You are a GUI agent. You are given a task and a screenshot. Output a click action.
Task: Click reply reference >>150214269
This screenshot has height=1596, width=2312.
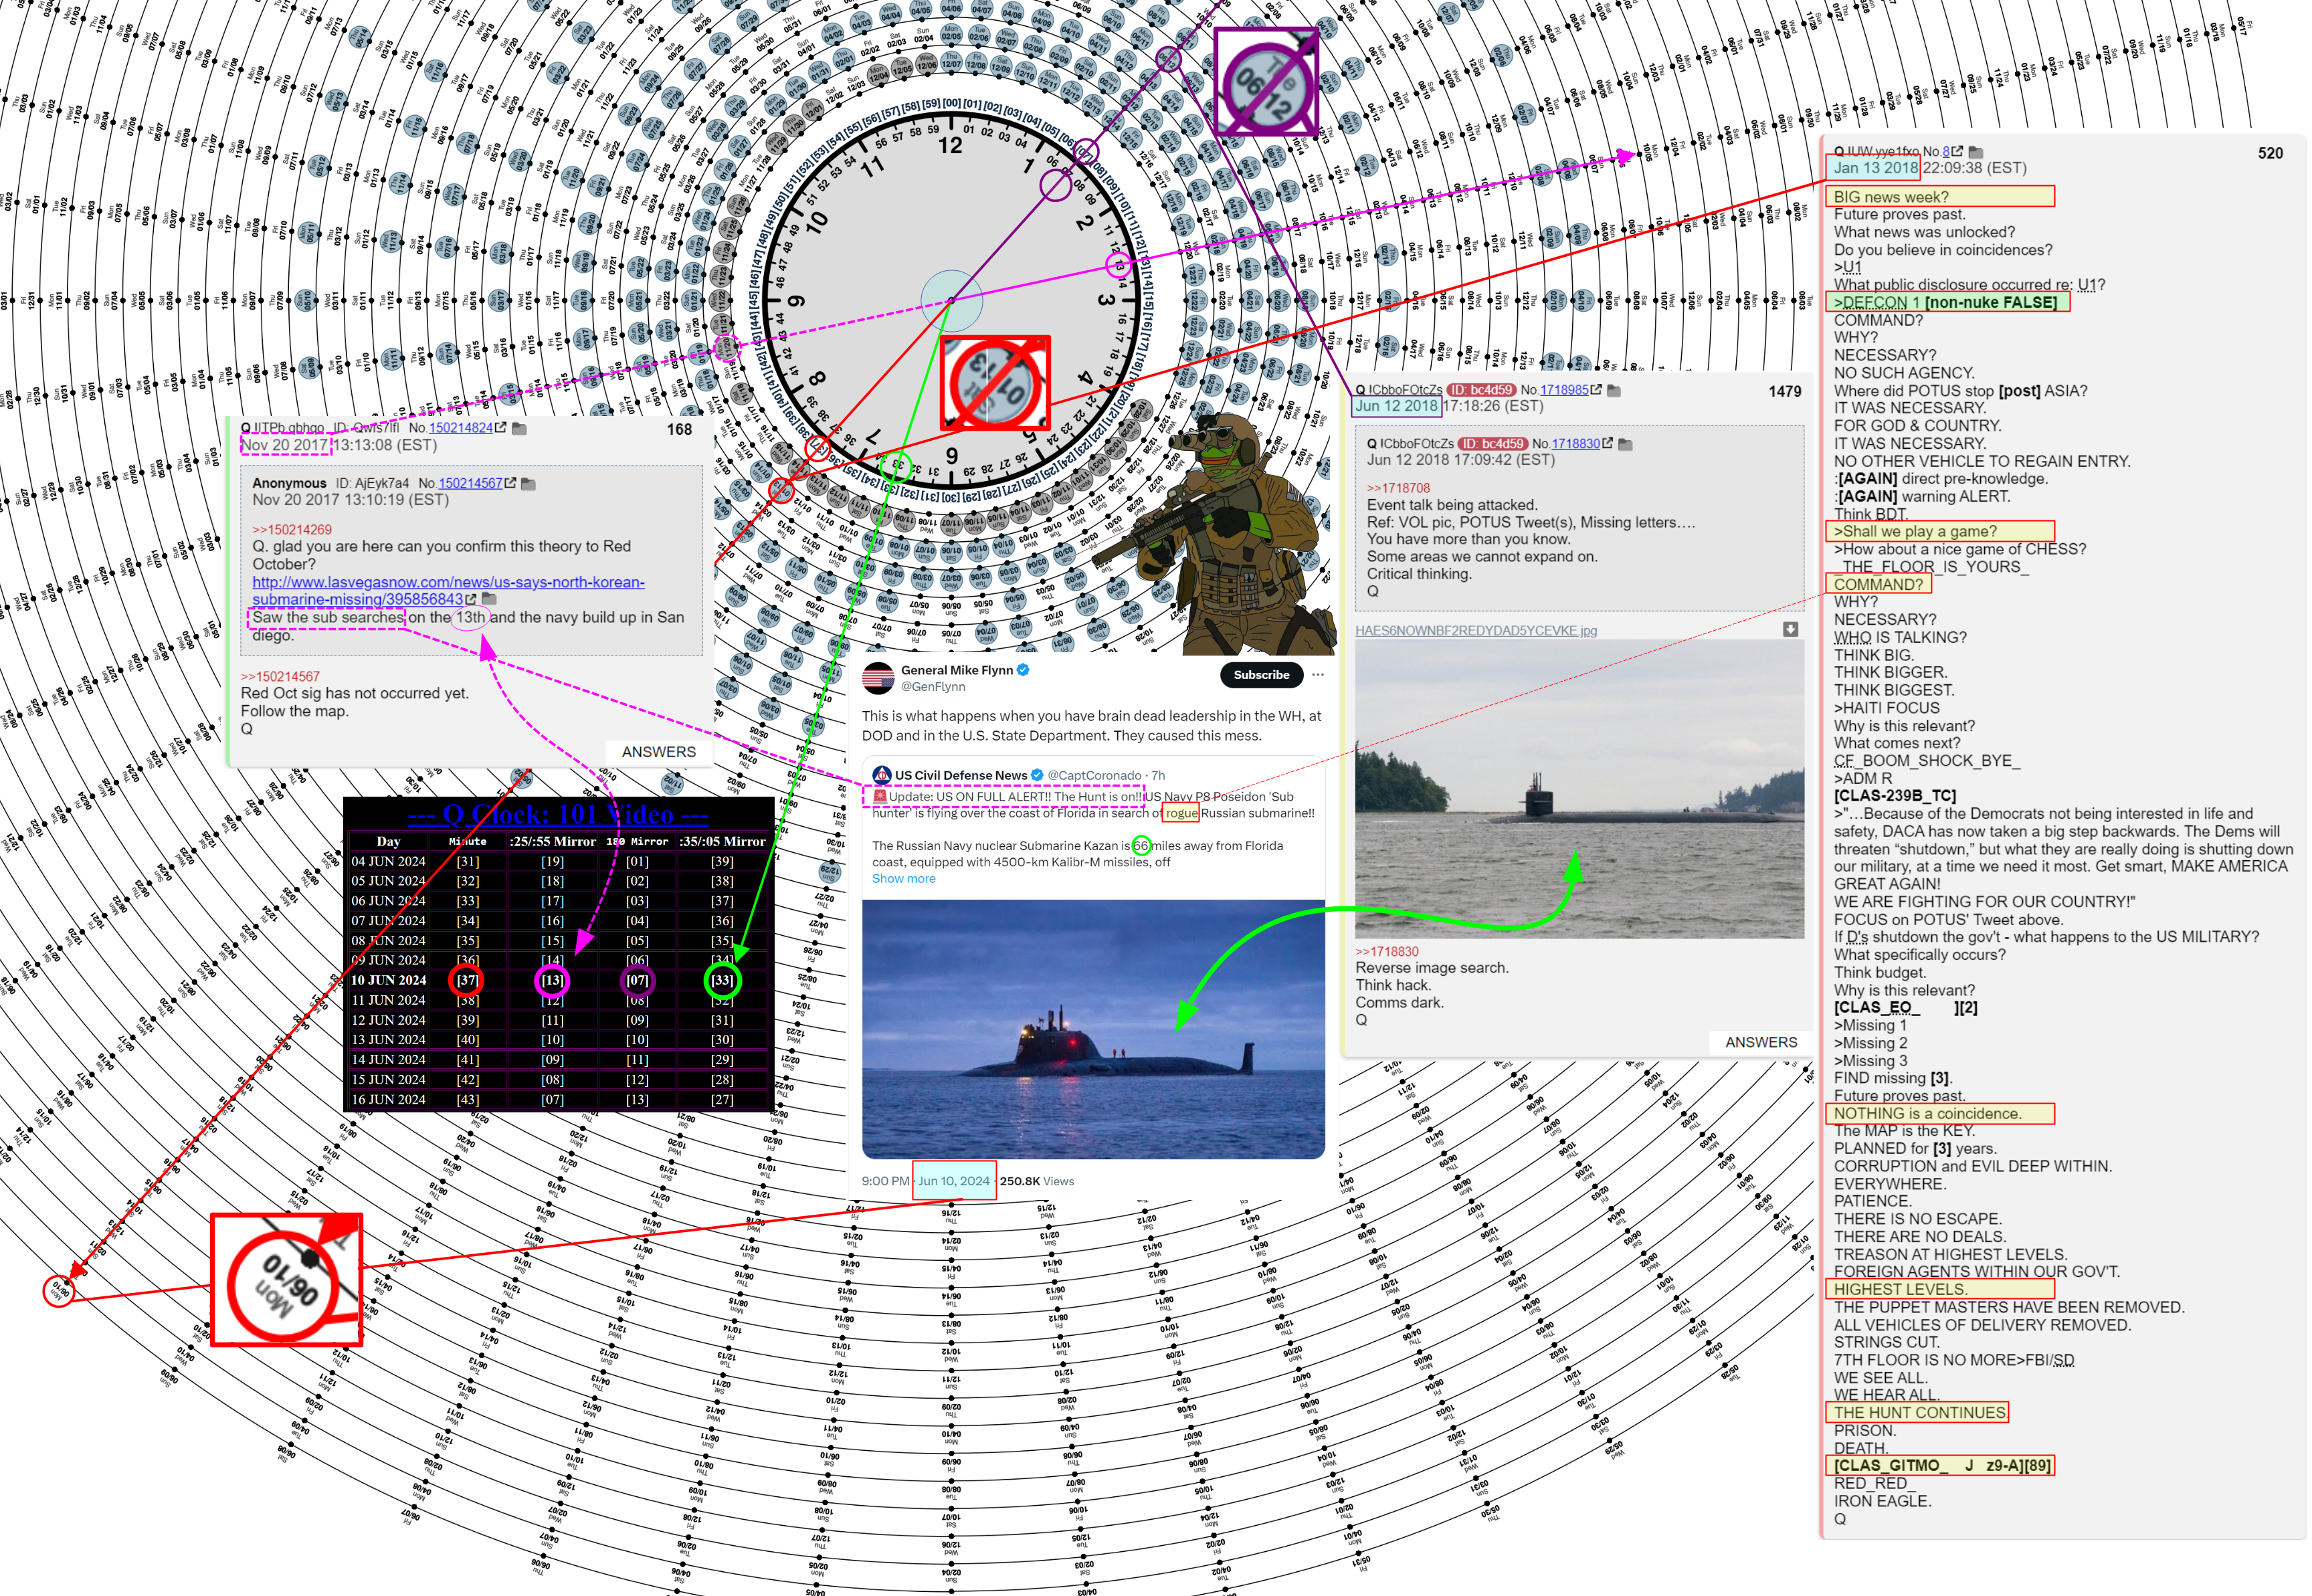coord(291,530)
